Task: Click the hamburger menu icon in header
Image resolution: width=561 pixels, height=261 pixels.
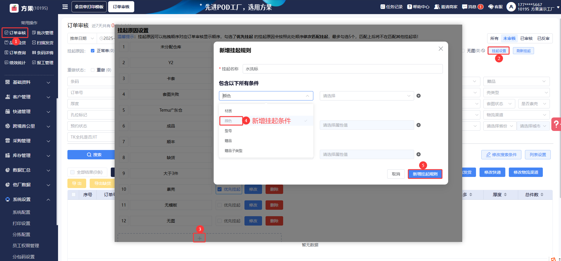Action: pyautogui.click(x=65, y=7)
